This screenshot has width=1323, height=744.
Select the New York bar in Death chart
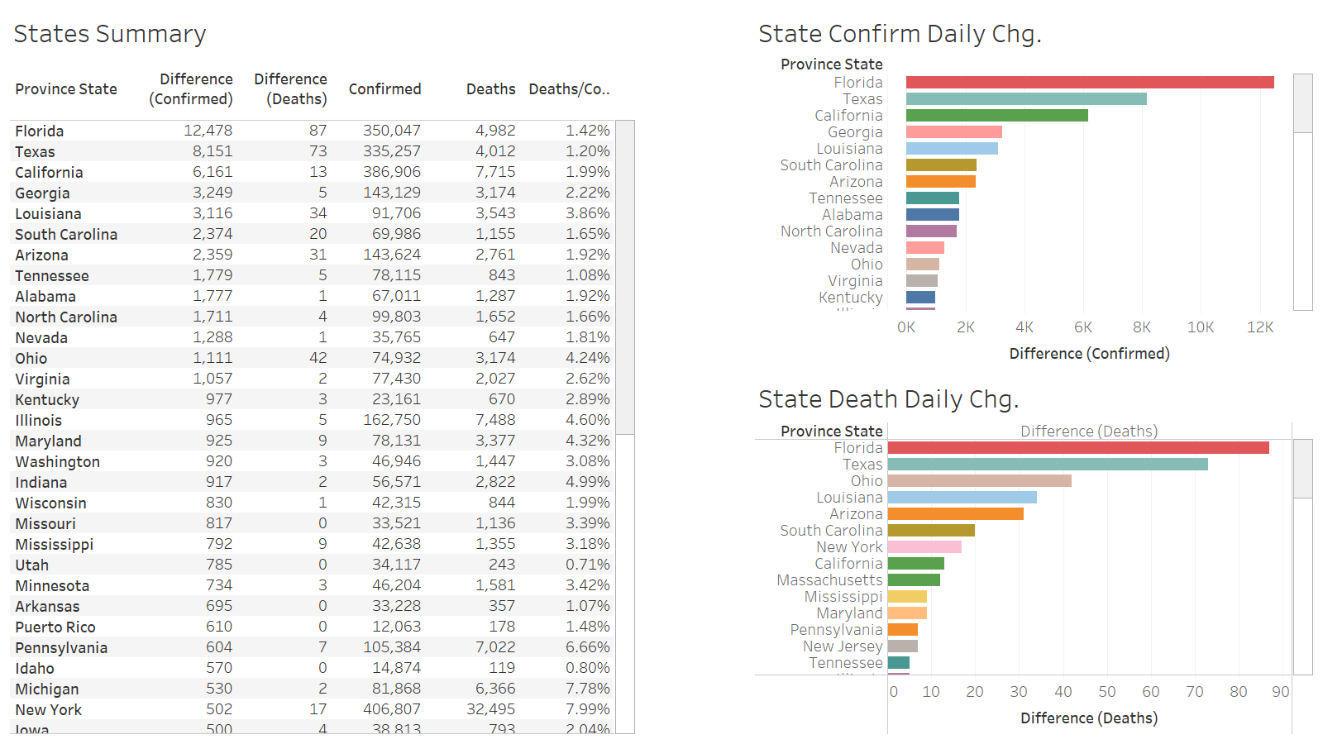[x=924, y=547]
